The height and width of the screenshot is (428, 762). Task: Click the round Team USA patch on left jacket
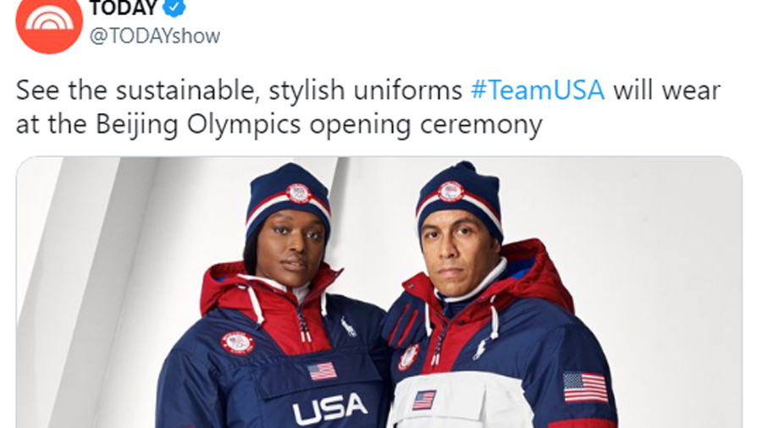click(238, 343)
